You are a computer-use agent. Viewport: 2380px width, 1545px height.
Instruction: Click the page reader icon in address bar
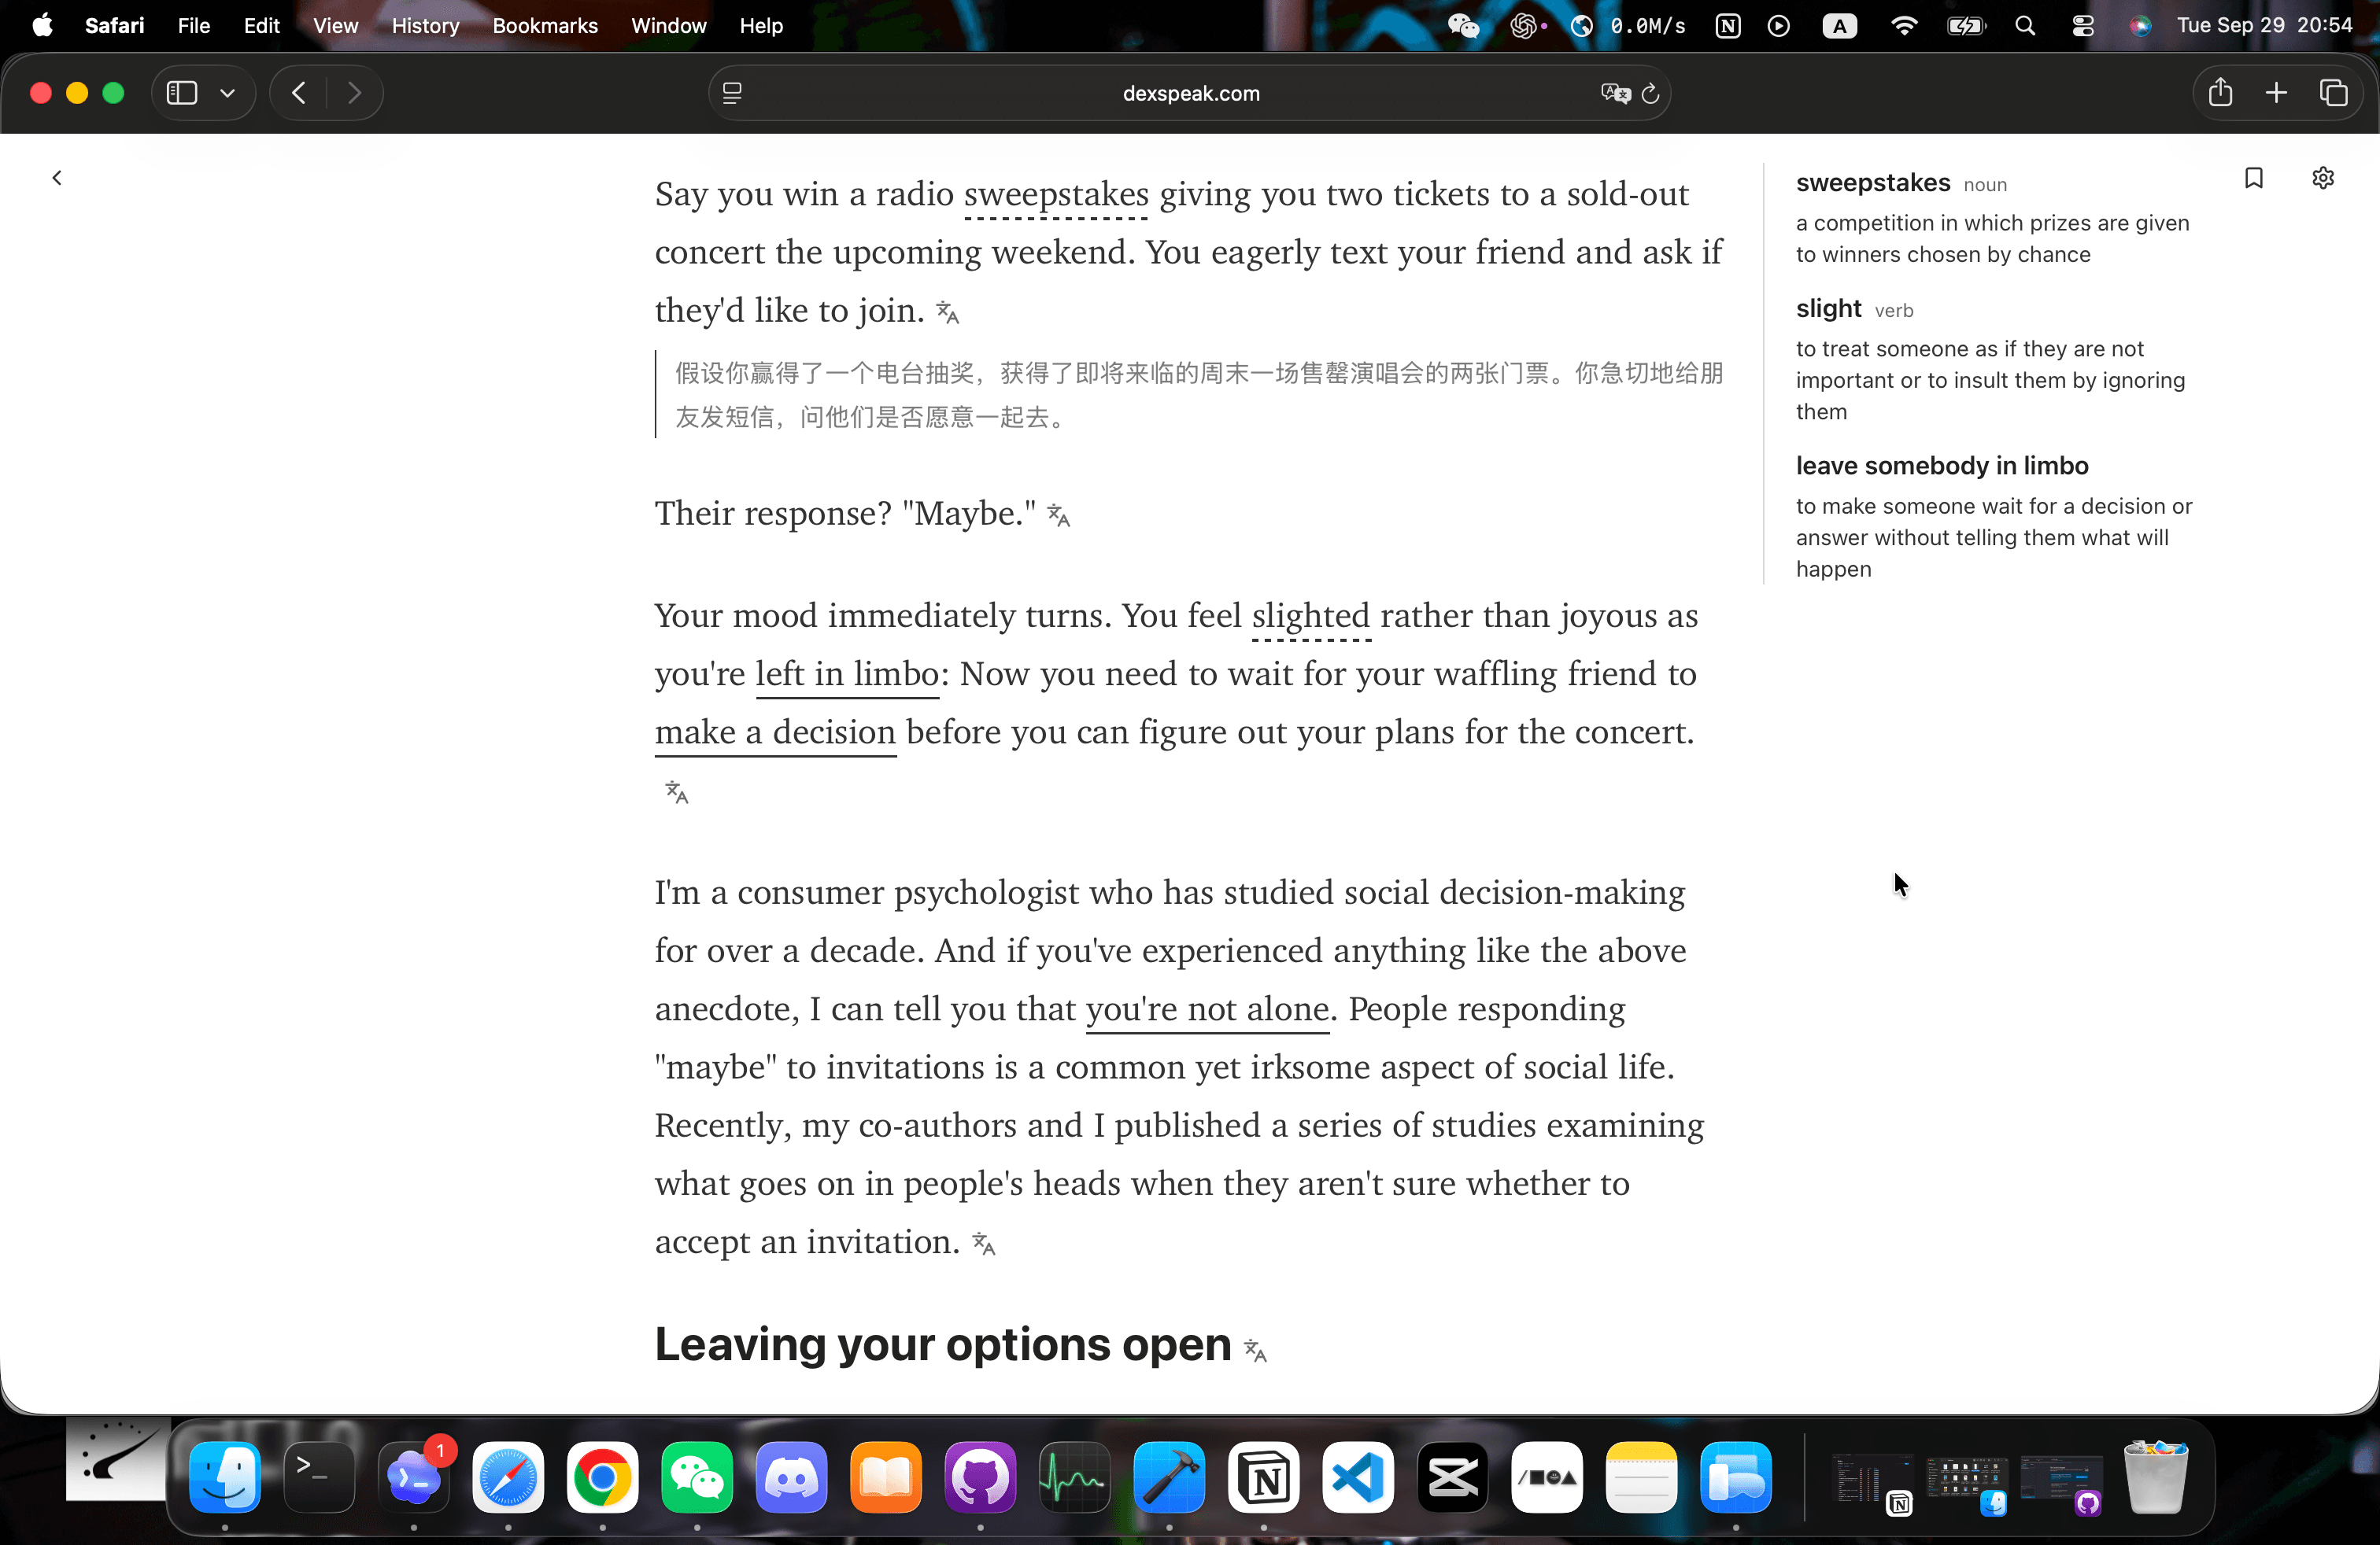coord(732,93)
